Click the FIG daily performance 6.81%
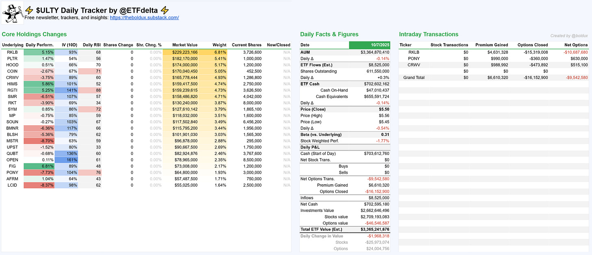The height and width of the screenshot is (255, 592). (39, 166)
